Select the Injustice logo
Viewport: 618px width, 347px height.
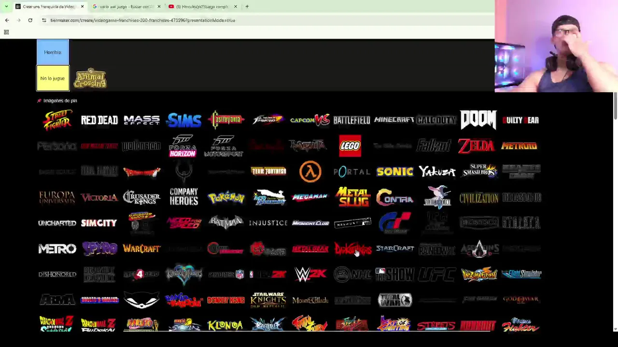[x=268, y=223]
